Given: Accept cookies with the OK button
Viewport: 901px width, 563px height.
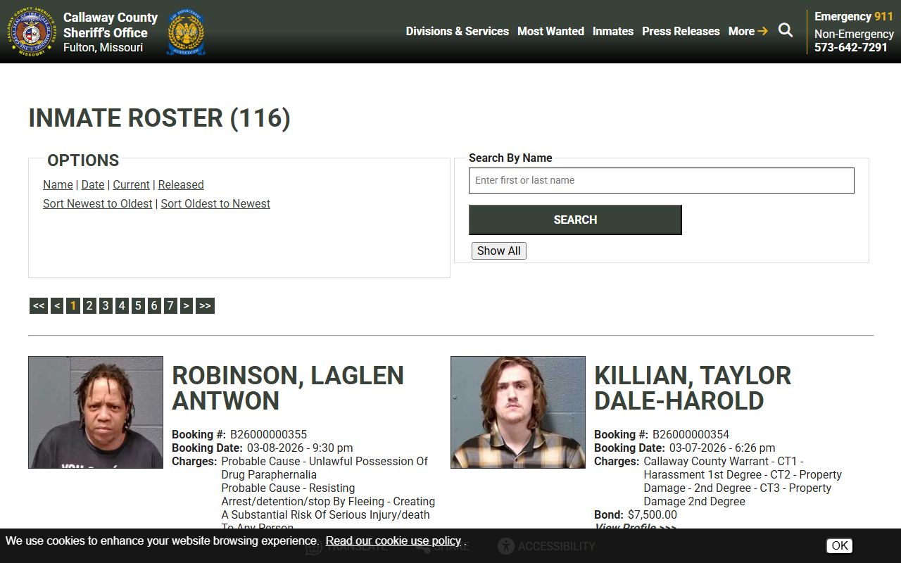Looking at the screenshot, I should click(840, 545).
